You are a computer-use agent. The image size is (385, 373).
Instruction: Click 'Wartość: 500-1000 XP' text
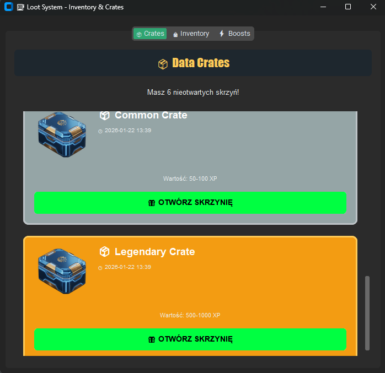[190, 315]
